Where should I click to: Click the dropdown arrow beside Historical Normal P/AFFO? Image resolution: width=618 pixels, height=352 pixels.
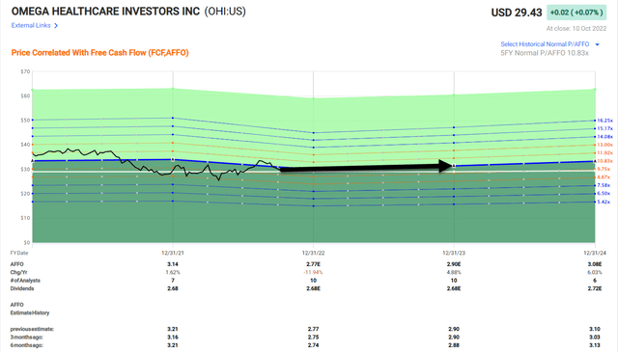(597, 44)
